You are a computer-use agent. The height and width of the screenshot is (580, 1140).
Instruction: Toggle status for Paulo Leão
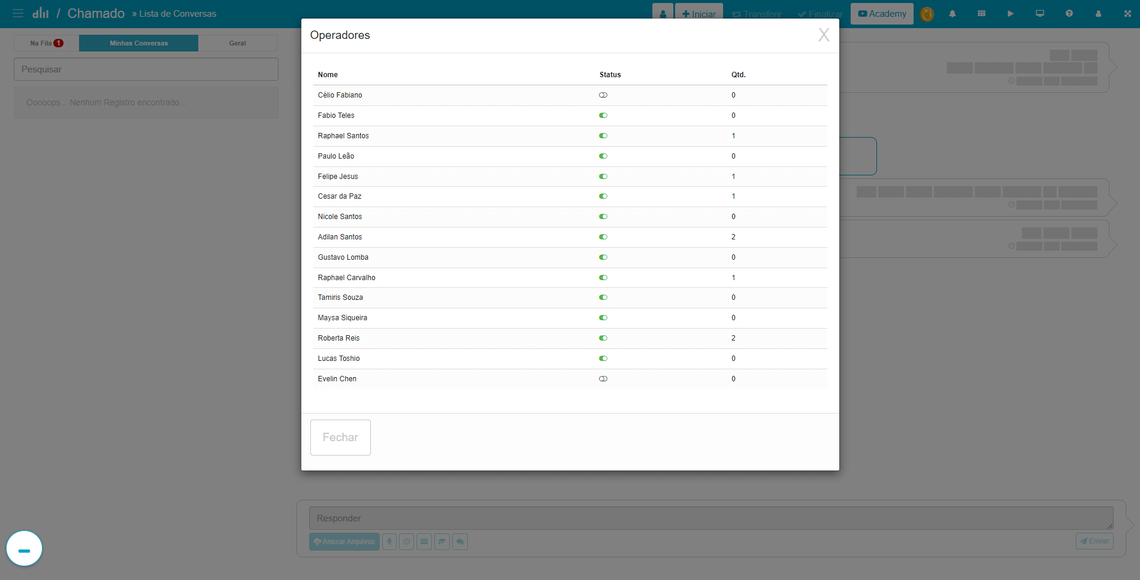pos(603,156)
